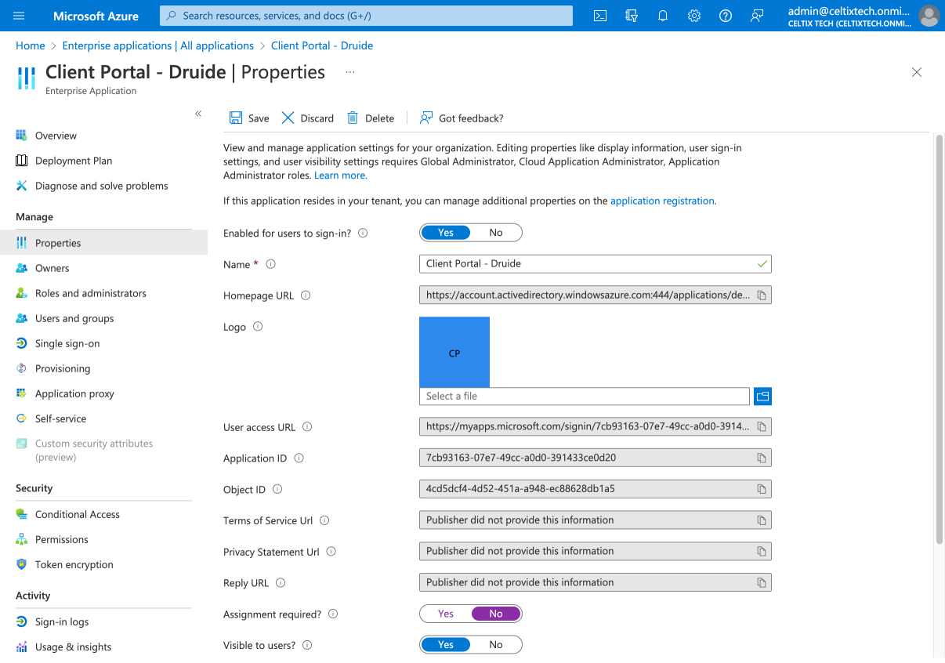Viewport: 945px width, 663px height.
Task: Collapse the left navigation sidebar
Action: pos(198,114)
